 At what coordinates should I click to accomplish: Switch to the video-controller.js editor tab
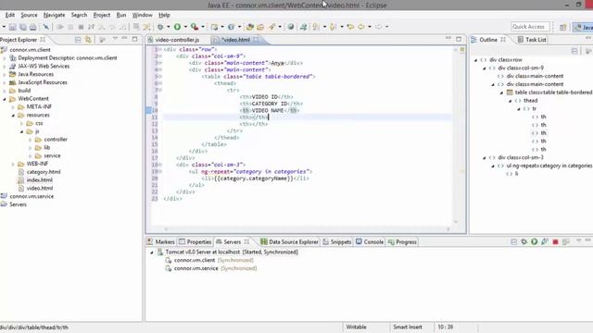click(177, 40)
